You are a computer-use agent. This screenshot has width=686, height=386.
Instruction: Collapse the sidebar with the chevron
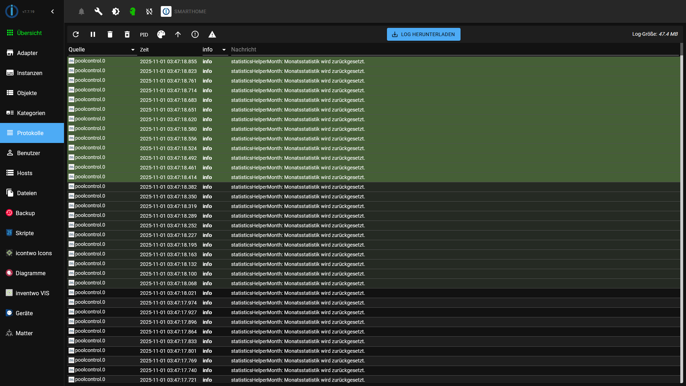coord(53,11)
